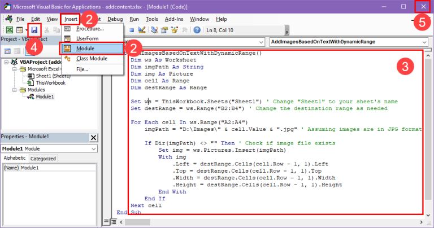Click the horizontal scrollbar right arrow
434x228 pixels.
point(421,222)
